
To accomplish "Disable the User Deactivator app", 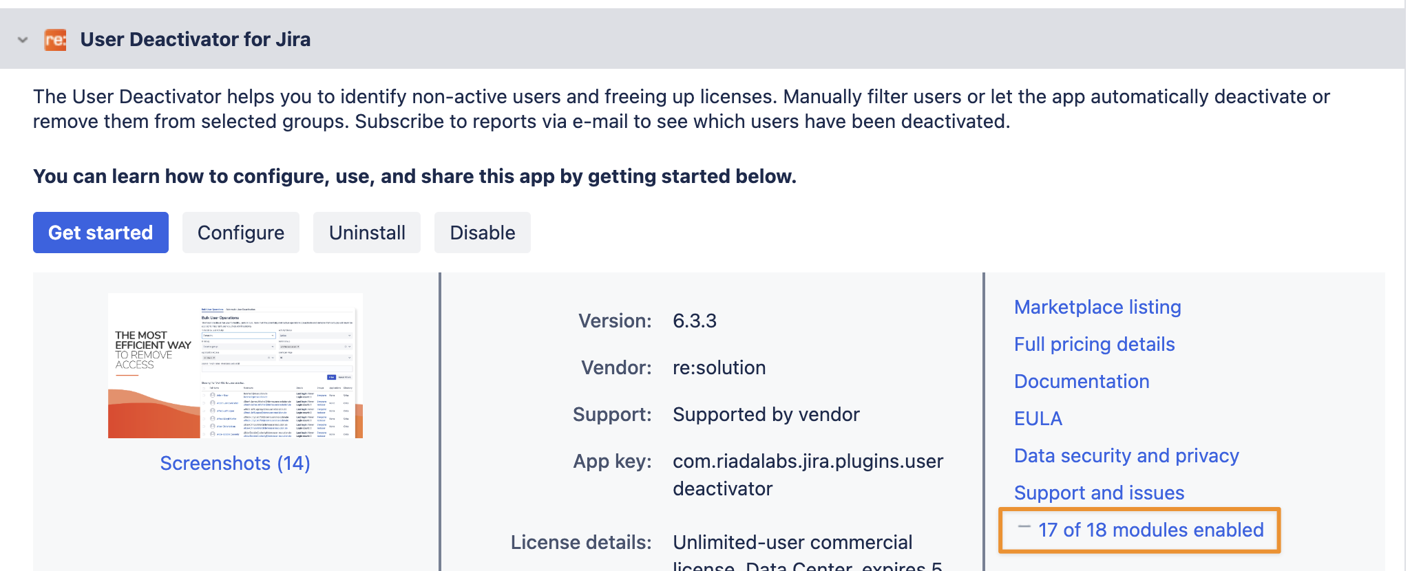I will pos(482,233).
